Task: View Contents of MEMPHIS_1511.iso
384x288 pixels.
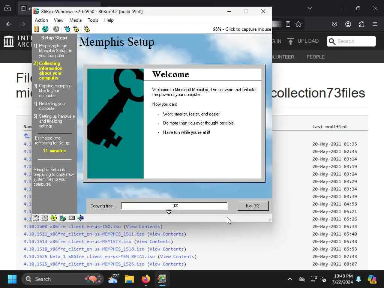Action: click(x=166, y=234)
